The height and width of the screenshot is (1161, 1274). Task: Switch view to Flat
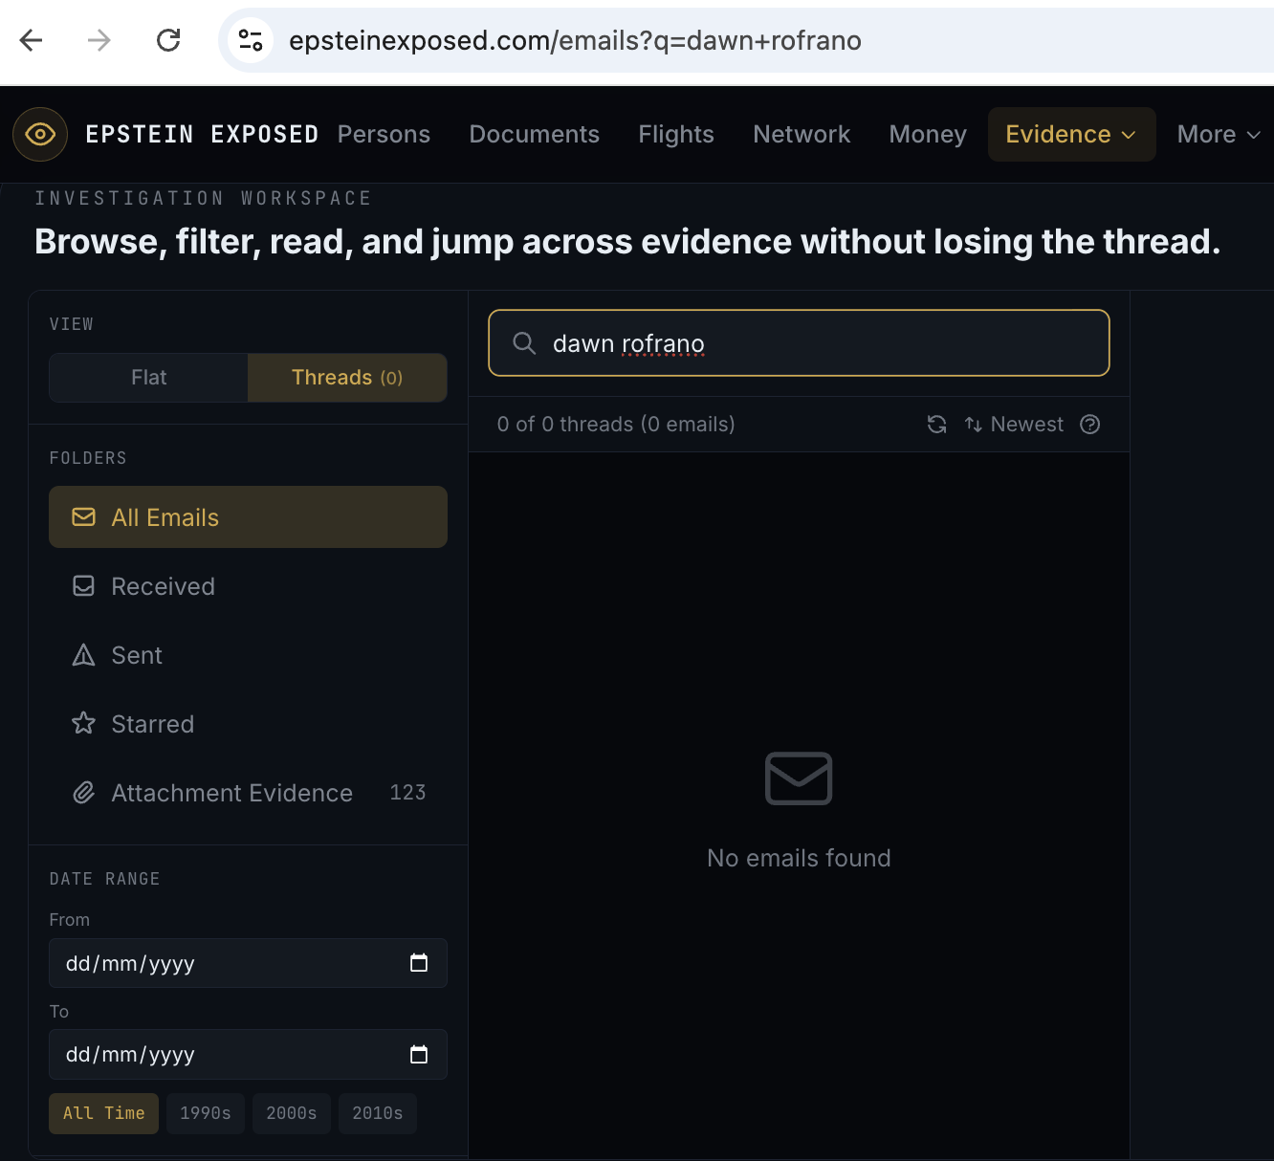[148, 378]
